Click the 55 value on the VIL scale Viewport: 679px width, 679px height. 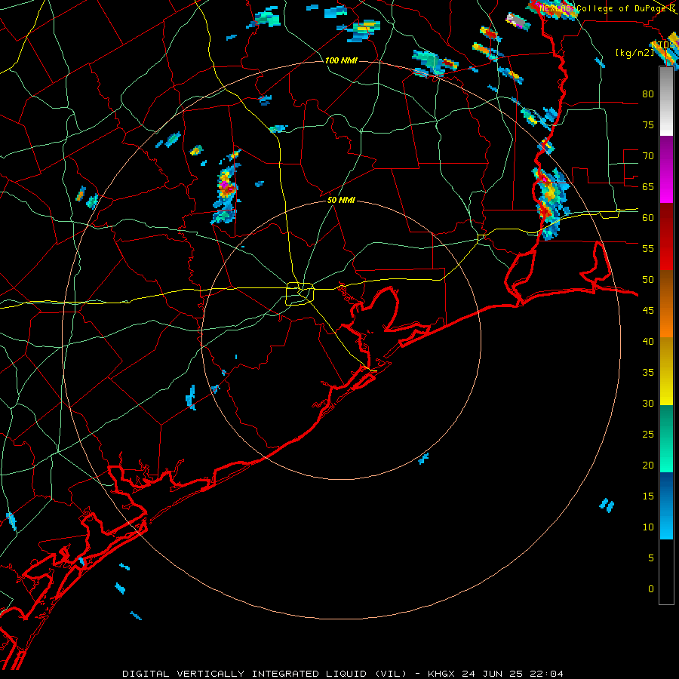[648, 248]
